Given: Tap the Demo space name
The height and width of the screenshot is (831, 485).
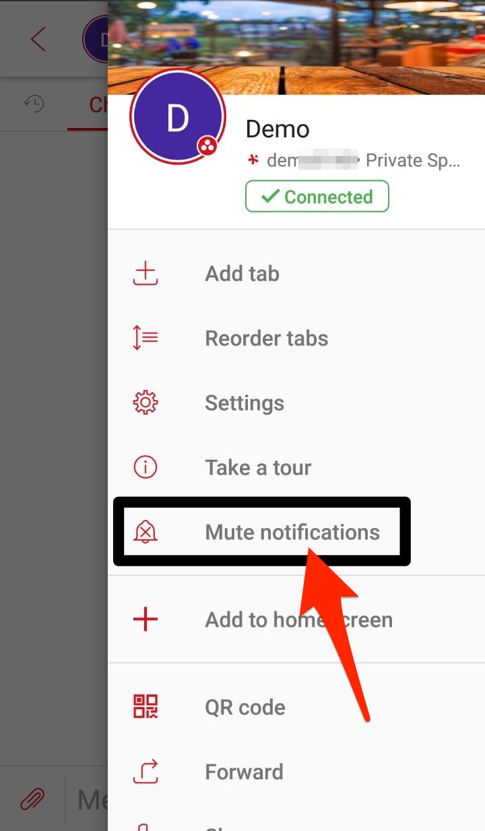Looking at the screenshot, I should (x=278, y=129).
